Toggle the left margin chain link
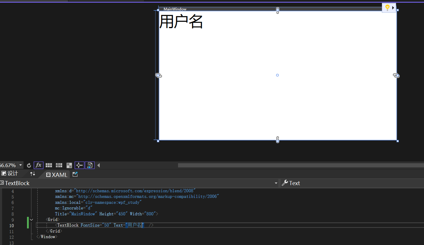Screen dimensions: 424x245 coord(159,76)
